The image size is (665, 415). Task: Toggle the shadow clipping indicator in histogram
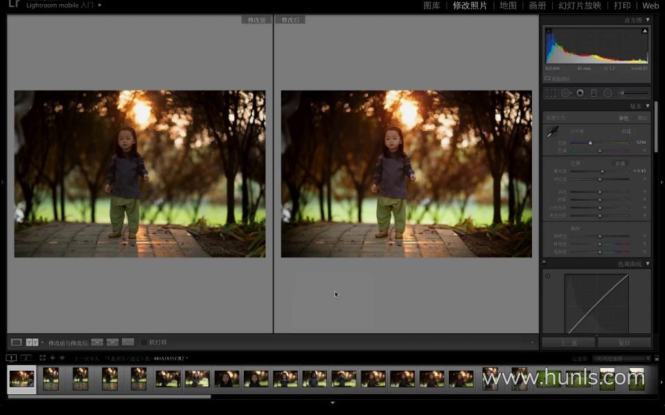click(548, 31)
